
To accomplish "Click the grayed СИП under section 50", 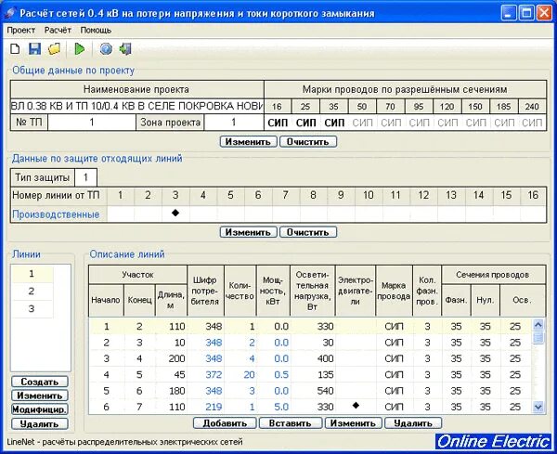I will (x=362, y=123).
